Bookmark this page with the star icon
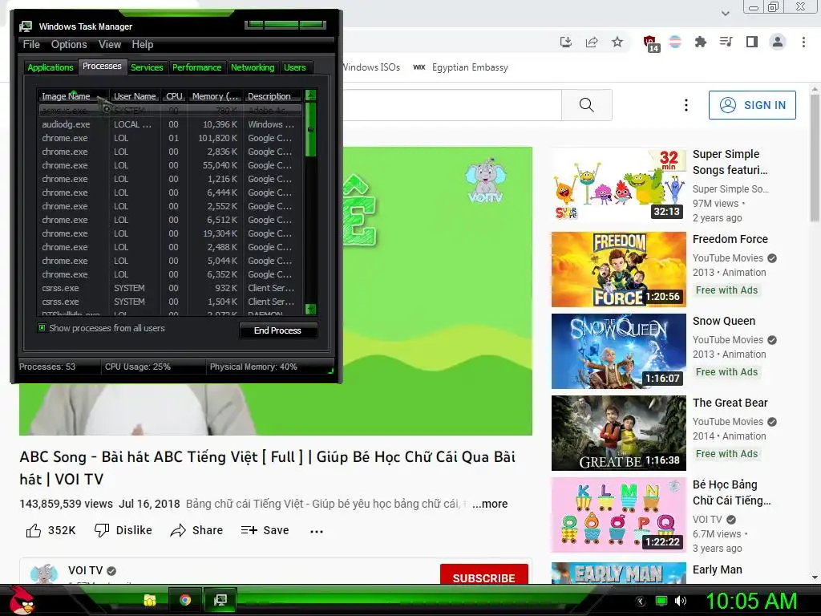The height and width of the screenshot is (616, 821). tap(617, 42)
